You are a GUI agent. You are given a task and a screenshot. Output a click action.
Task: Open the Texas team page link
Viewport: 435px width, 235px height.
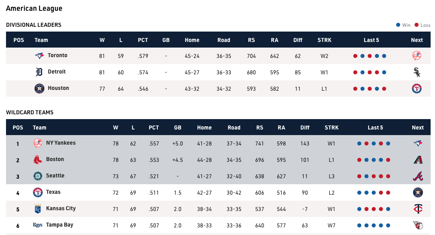pos(53,192)
